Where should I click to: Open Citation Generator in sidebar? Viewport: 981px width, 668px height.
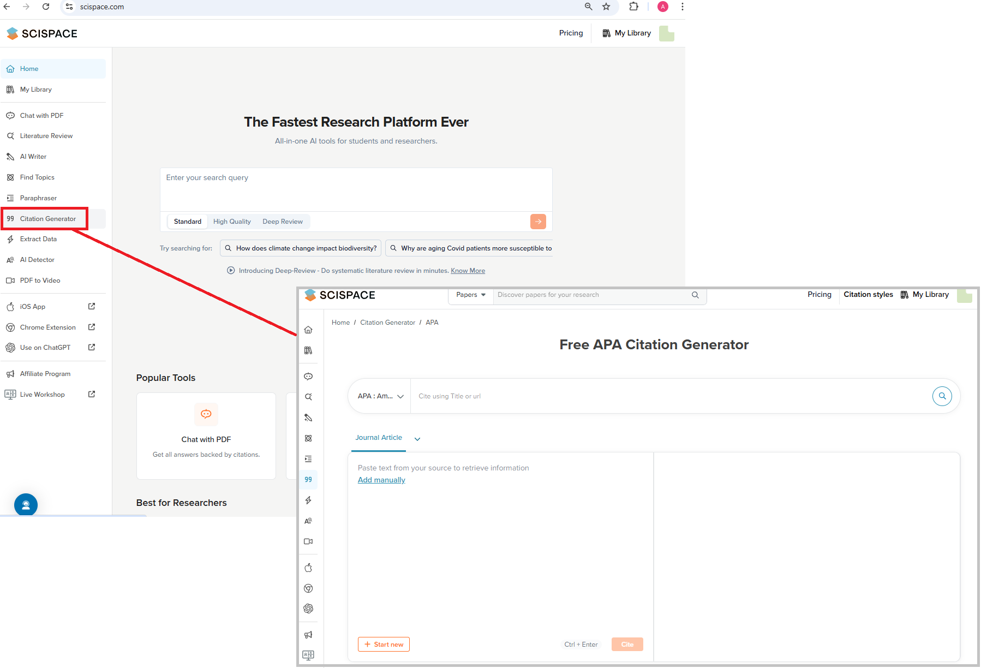click(53, 219)
